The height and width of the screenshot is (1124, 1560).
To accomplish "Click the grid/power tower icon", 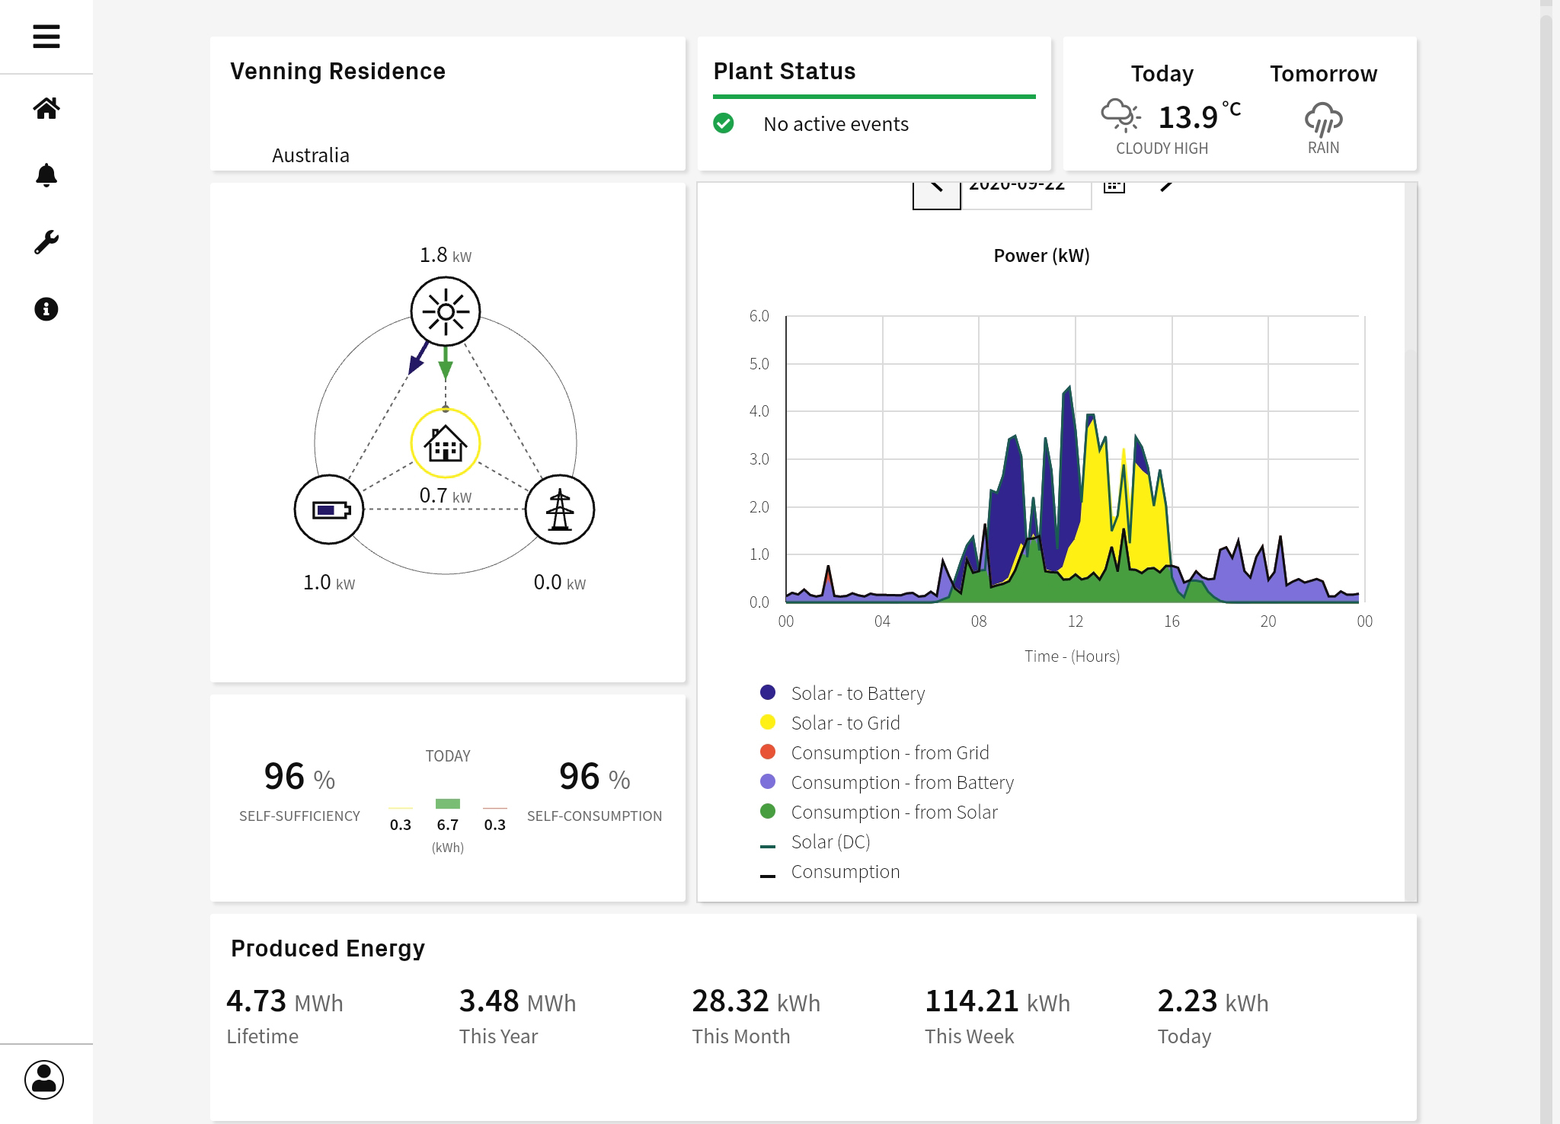I will 560,509.
